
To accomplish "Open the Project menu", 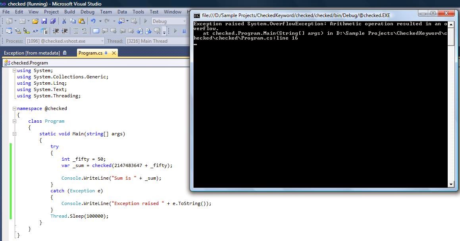I will point(51,12).
